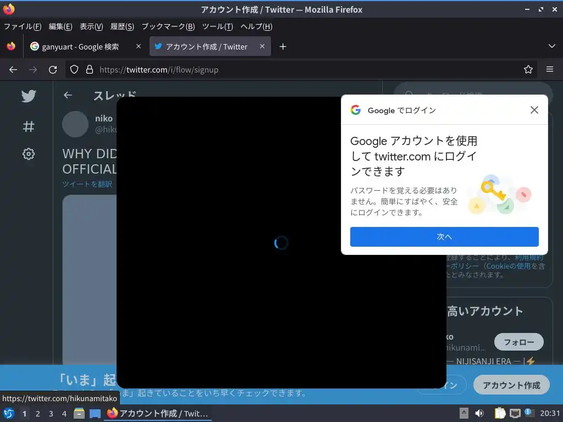Open the Explore hashtag icon
563x422 pixels.
pyautogui.click(x=29, y=126)
